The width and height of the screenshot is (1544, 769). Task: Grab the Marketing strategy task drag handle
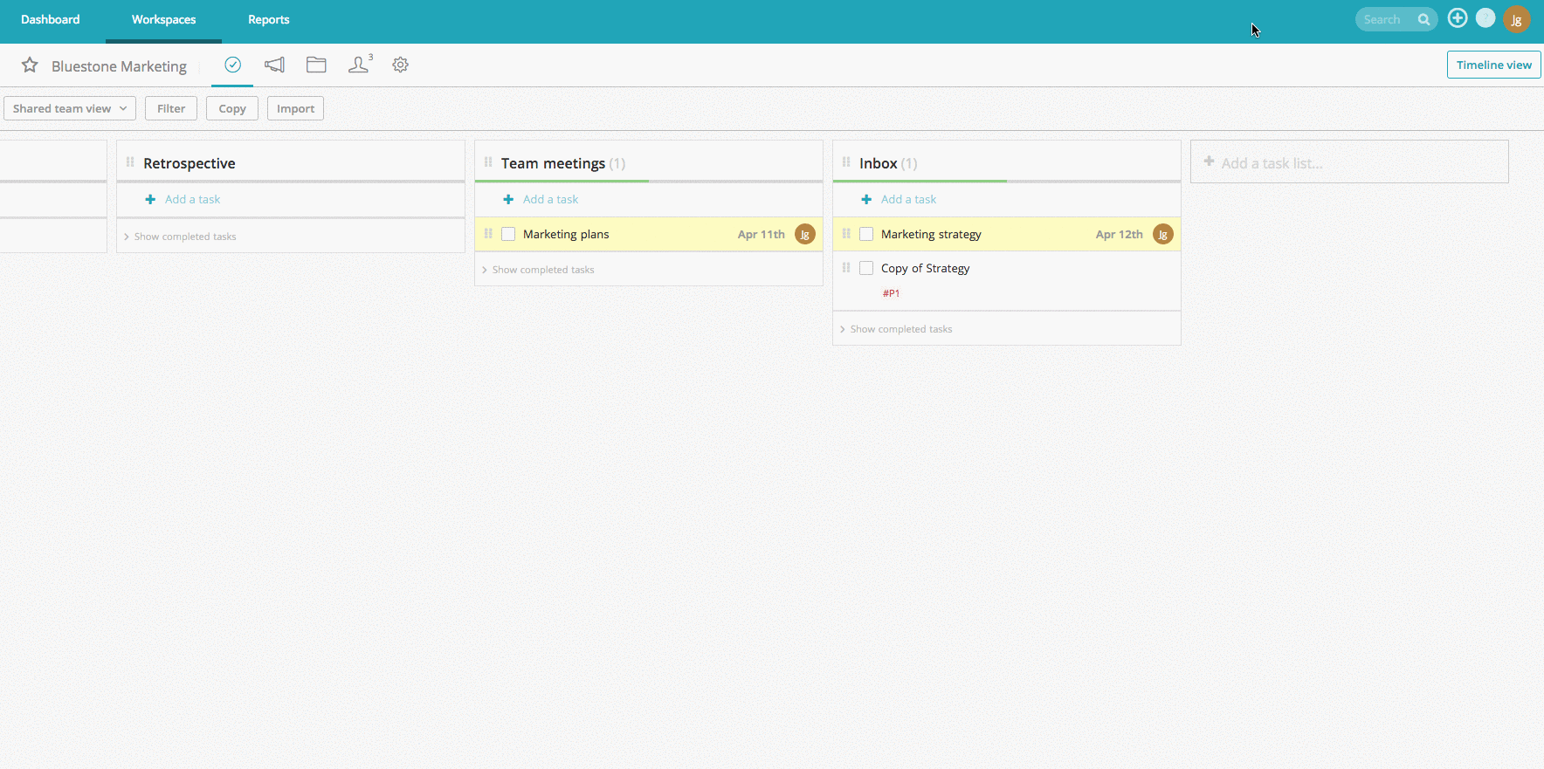846,234
